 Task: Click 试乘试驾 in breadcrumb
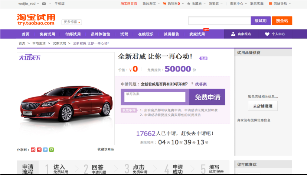pyautogui.click(x=59, y=43)
